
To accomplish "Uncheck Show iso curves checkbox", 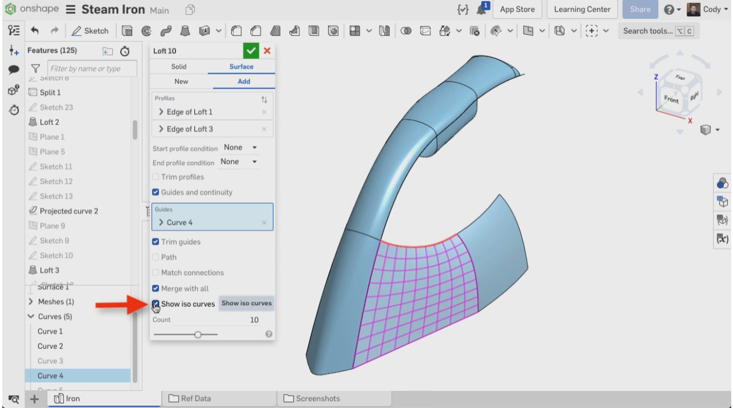I will [156, 304].
